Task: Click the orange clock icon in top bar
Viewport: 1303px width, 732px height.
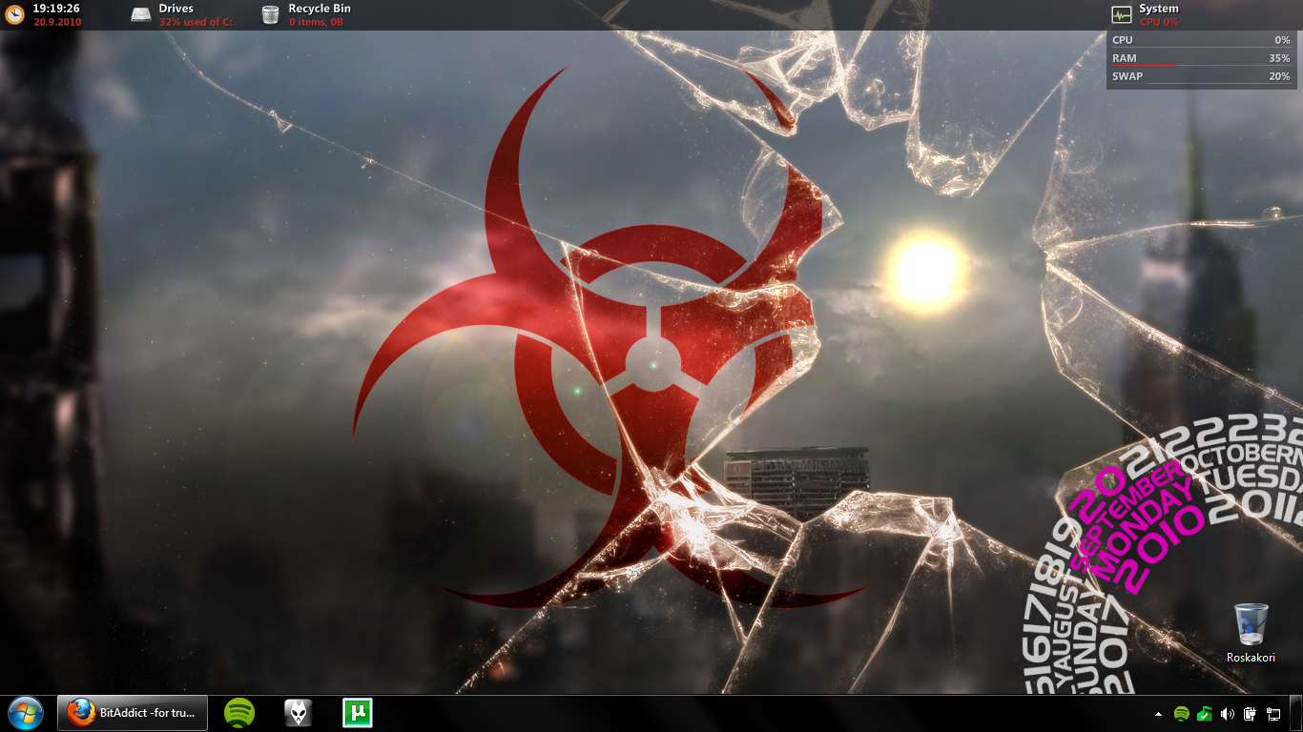Action: 14,14
